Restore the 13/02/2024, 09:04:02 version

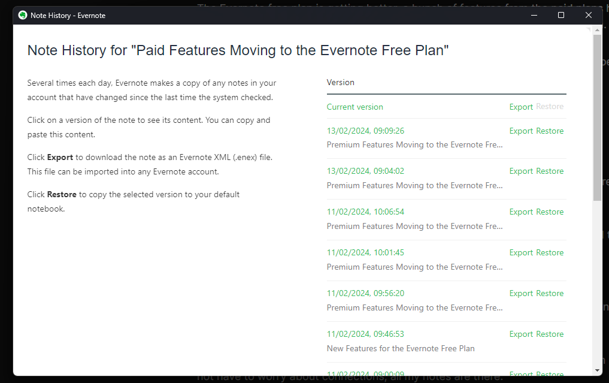pos(552,171)
